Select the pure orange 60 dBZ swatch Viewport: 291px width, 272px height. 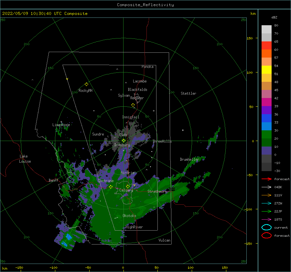coord(266,53)
